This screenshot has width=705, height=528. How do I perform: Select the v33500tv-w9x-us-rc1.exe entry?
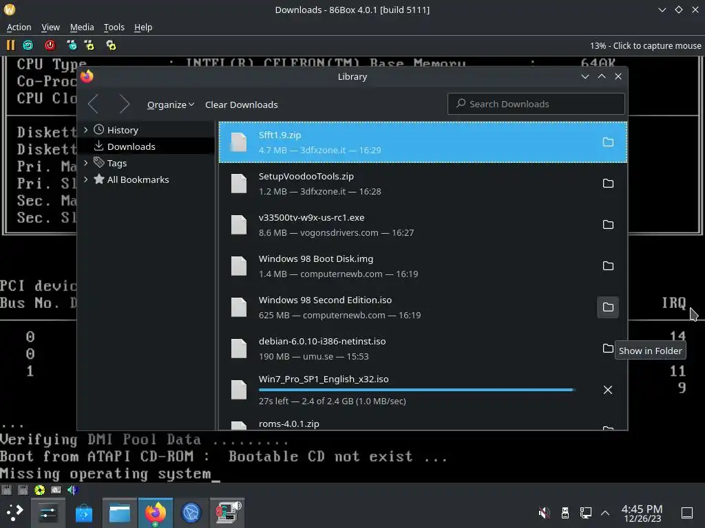click(423, 225)
